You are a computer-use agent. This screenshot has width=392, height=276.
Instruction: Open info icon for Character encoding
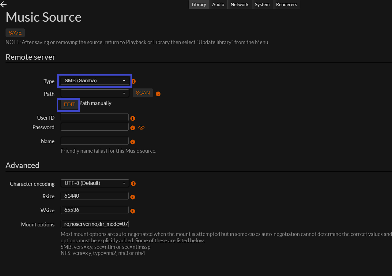(x=133, y=184)
